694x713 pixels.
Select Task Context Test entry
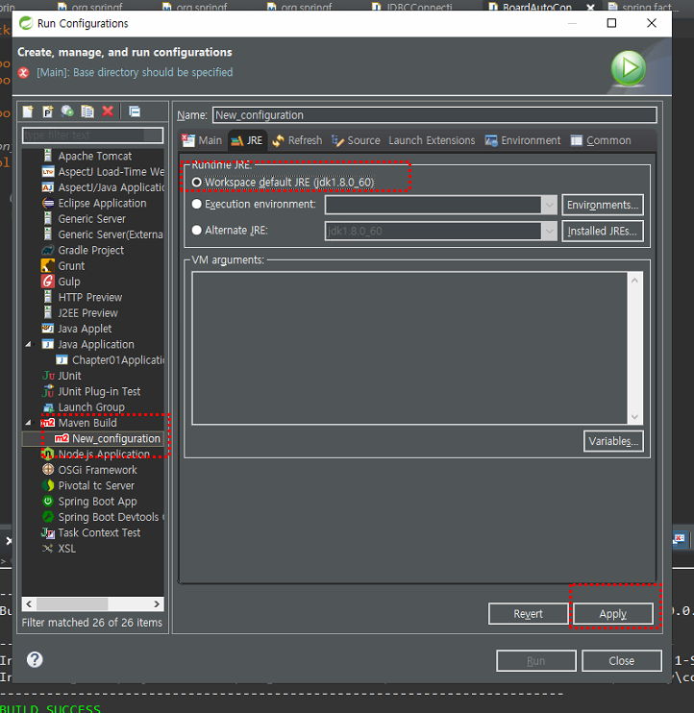(x=91, y=532)
